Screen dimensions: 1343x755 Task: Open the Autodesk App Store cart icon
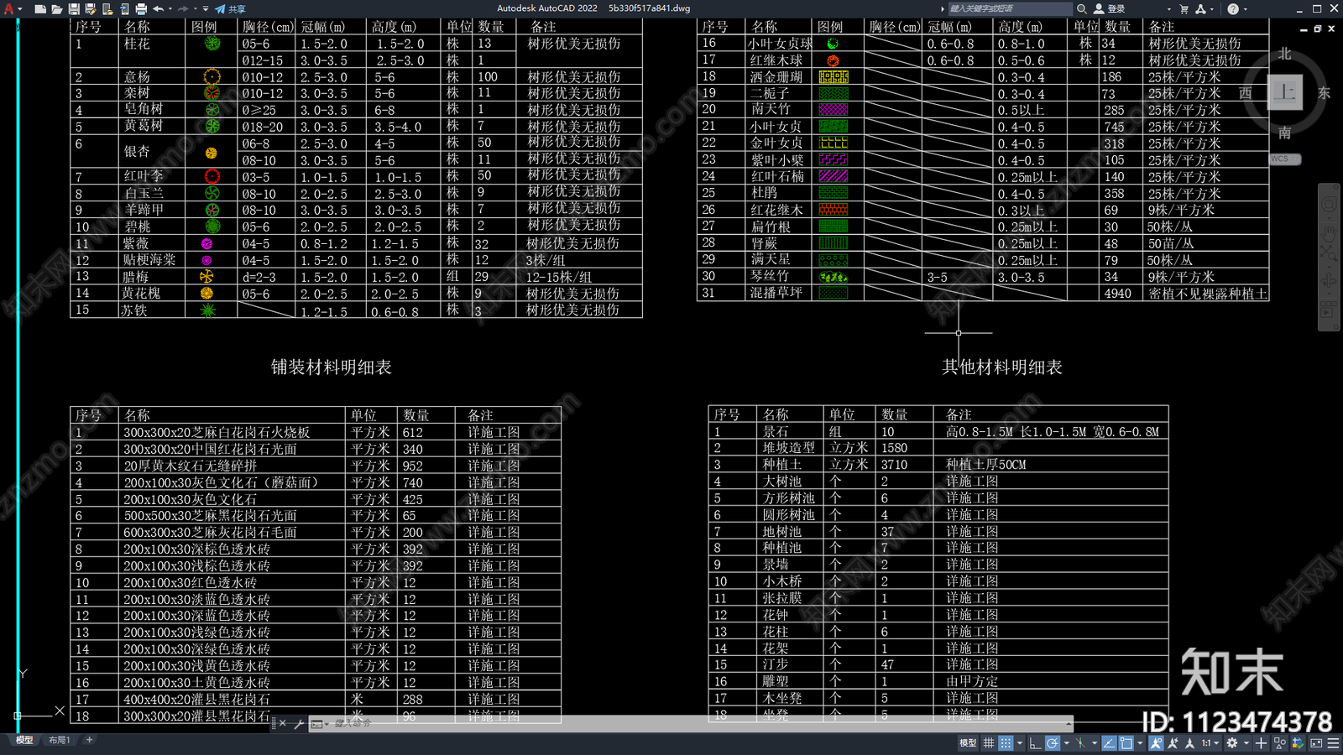pos(1184,8)
